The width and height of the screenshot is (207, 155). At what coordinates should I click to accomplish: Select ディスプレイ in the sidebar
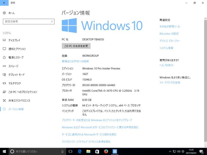(x=14, y=40)
